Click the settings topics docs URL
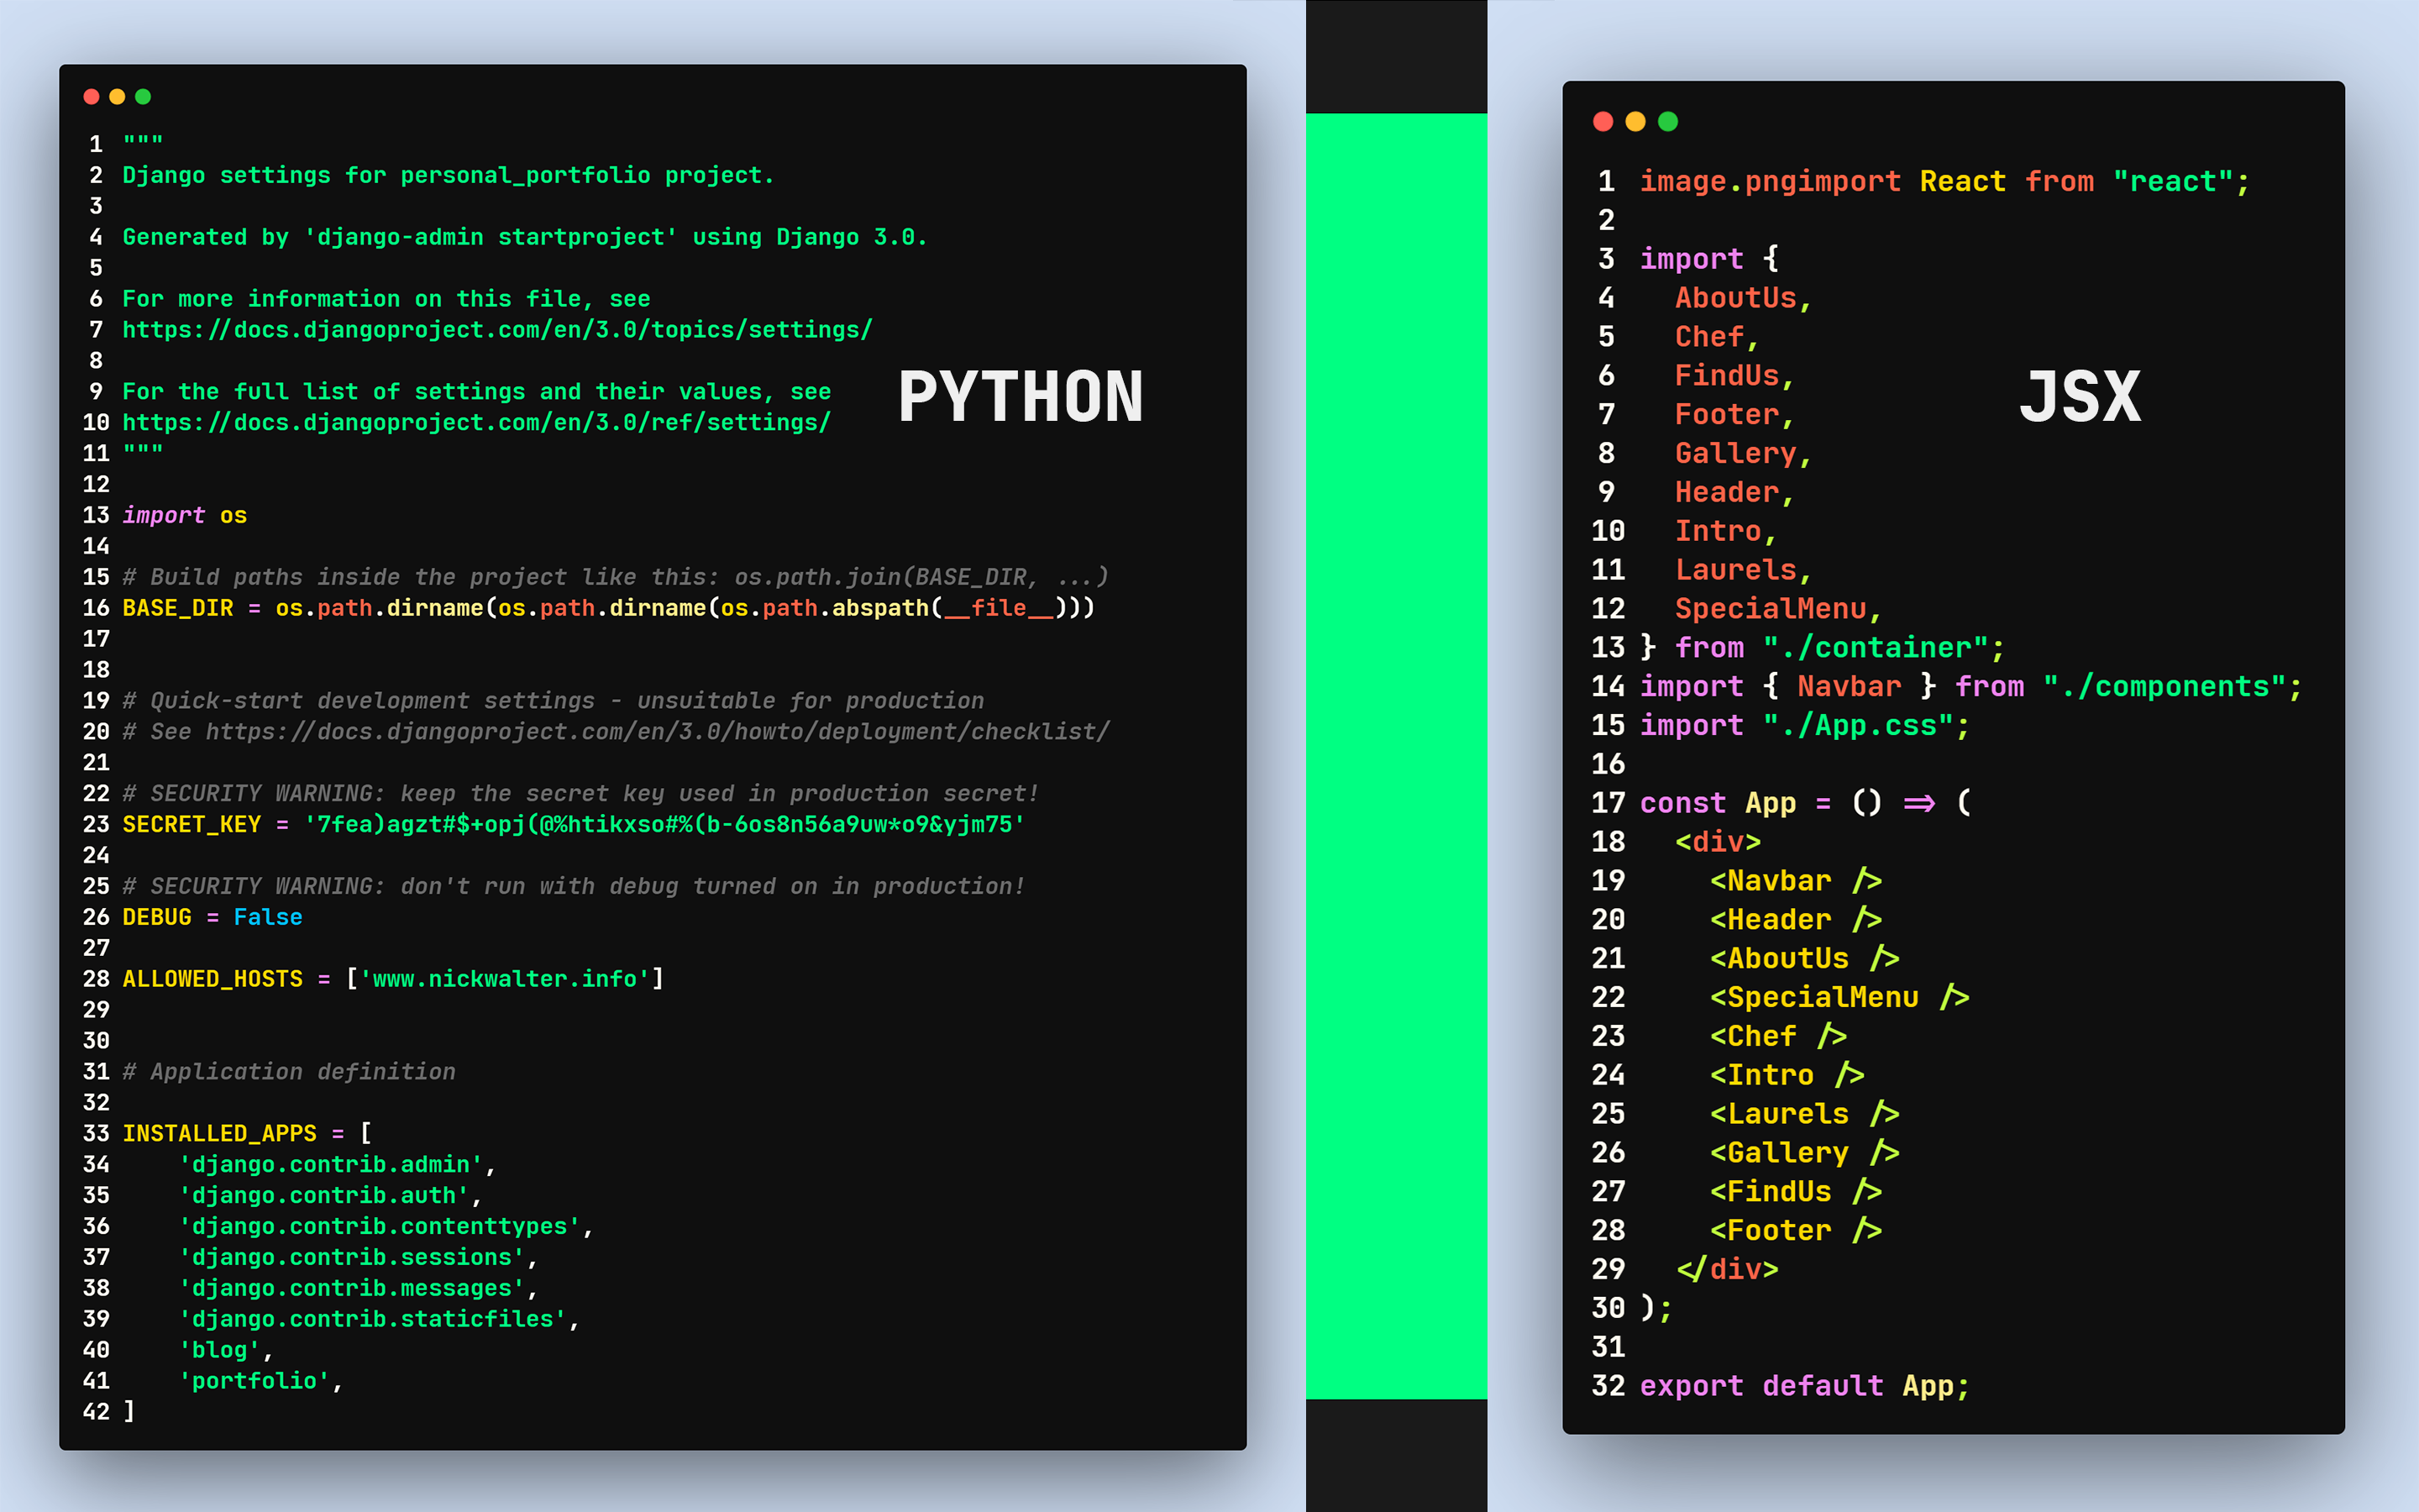Image resolution: width=2419 pixels, height=1512 pixels. [x=496, y=330]
